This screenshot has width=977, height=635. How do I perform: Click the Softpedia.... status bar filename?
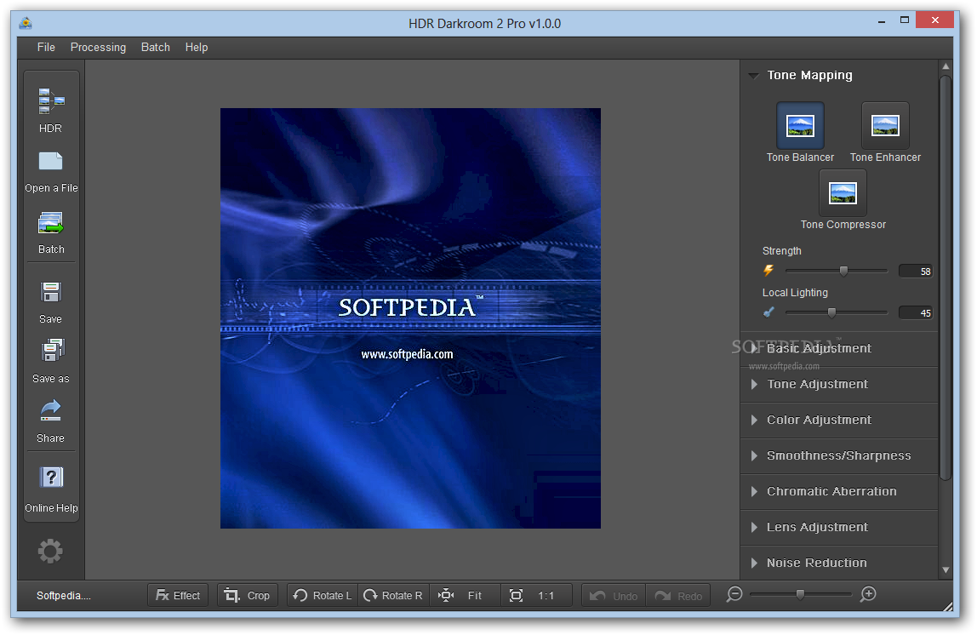pos(64,596)
